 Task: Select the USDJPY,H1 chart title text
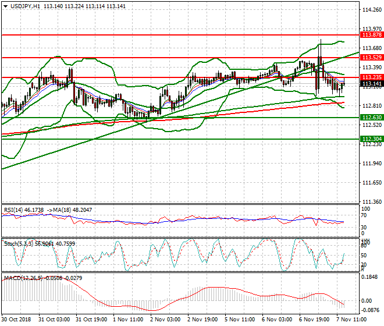(x=25, y=6)
